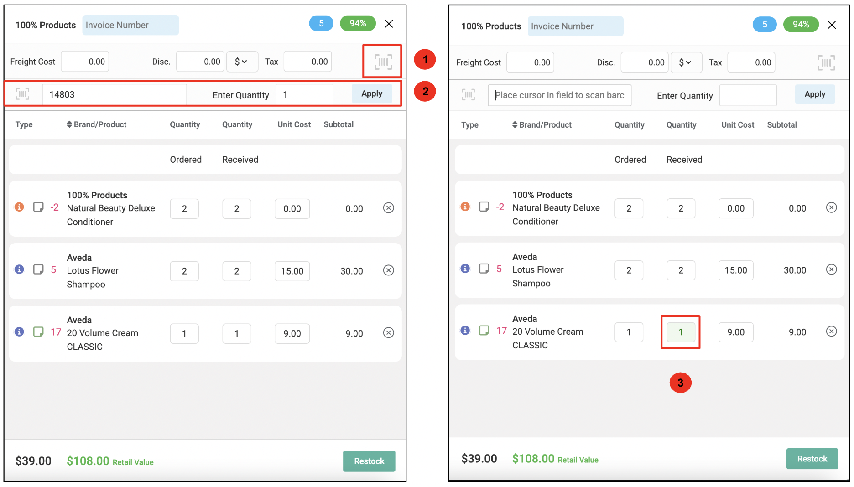Image resolution: width=854 pixels, height=487 pixels.
Task: Click the Restock button in right panel
Action: (812, 459)
